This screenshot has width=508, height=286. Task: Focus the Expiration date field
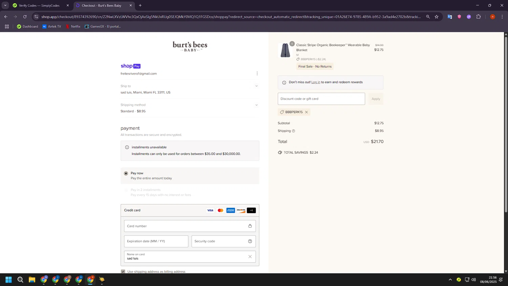(156, 241)
